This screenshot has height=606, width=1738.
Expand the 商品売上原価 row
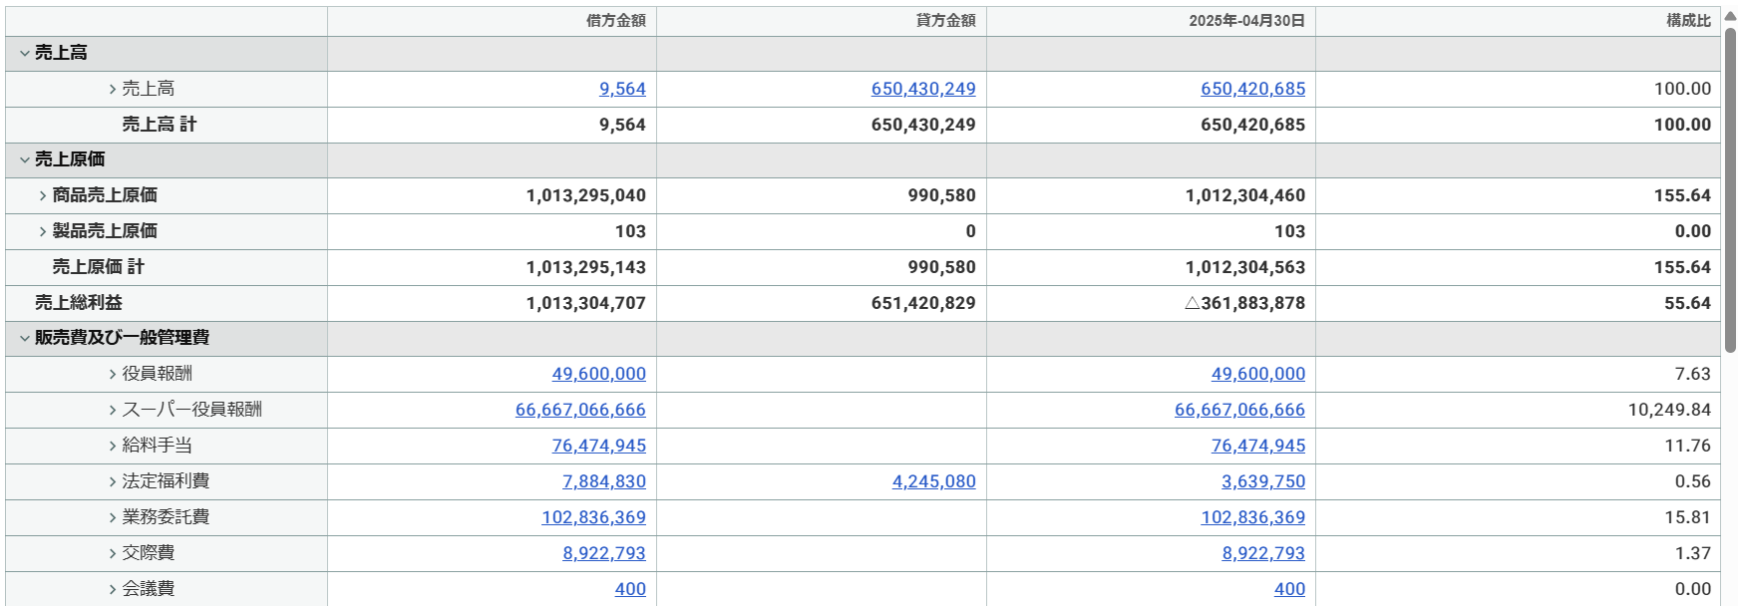click(43, 196)
